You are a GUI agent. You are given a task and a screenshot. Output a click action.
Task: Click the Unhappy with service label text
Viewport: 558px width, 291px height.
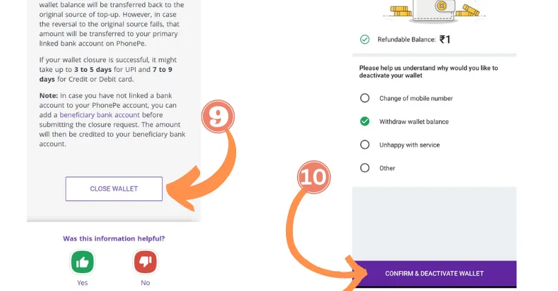(409, 145)
